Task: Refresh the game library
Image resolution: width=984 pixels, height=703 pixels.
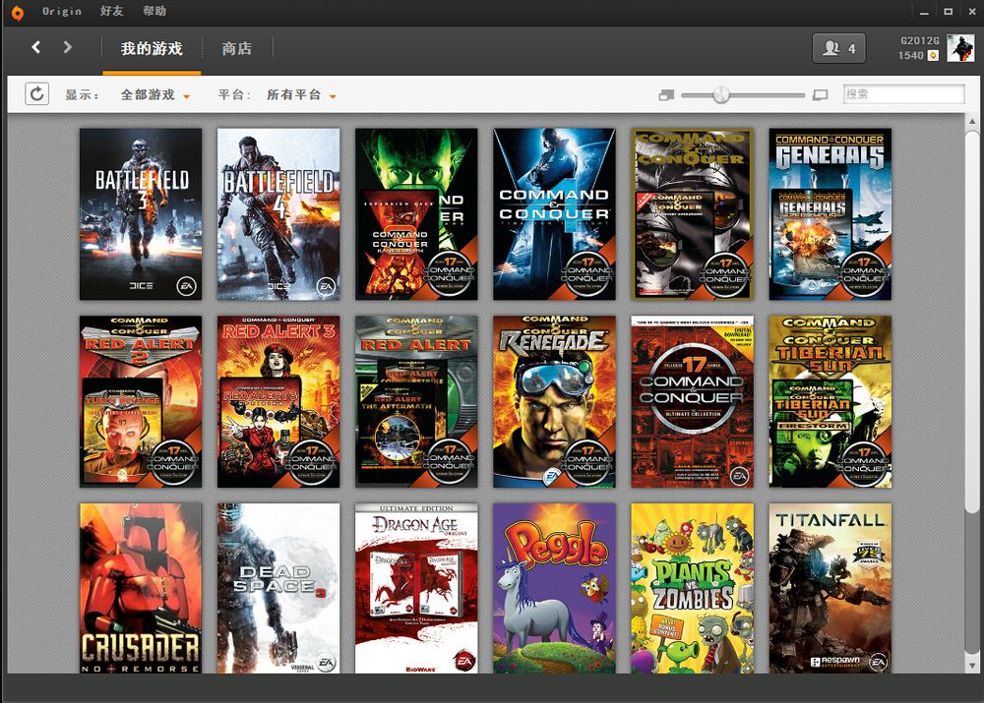Action: click(37, 94)
